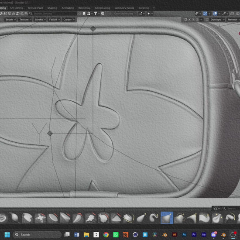Click the brush search field at top
The width and height of the screenshot is (240, 240).
pos(53,14)
